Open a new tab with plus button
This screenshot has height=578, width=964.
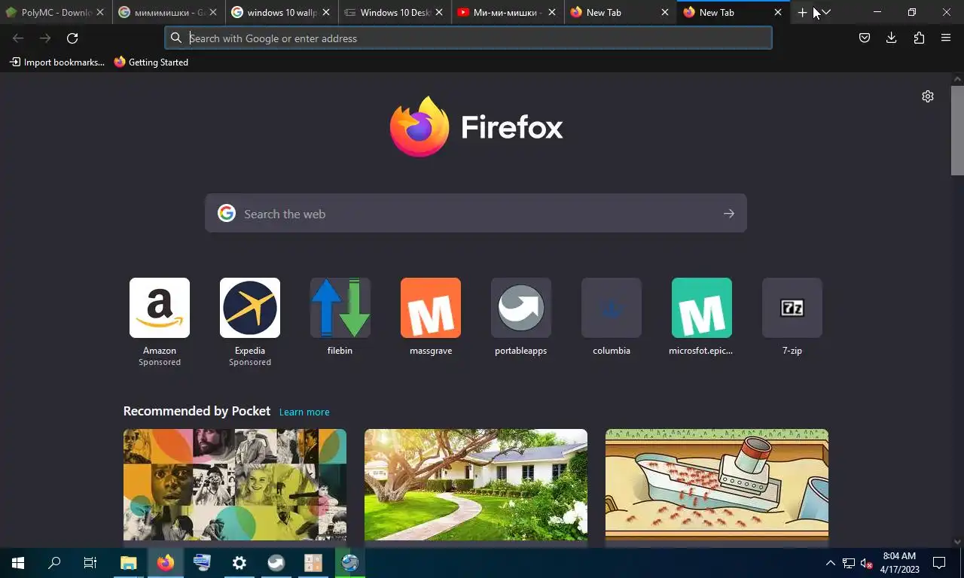(802, 12)
